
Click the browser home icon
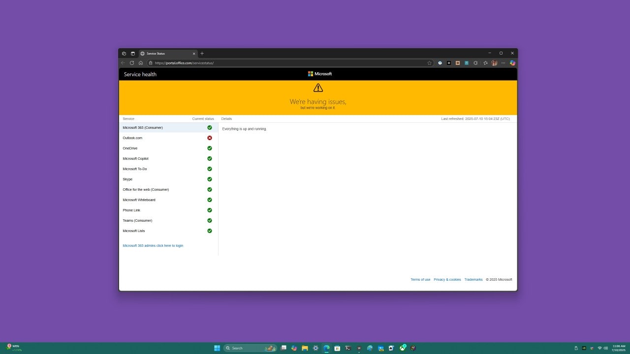(x=141, y=63)
